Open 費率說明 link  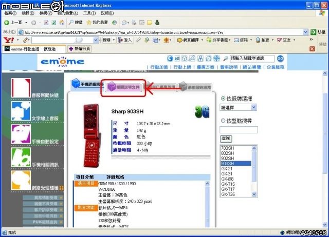pyautogui.click(x=229, y=67)
